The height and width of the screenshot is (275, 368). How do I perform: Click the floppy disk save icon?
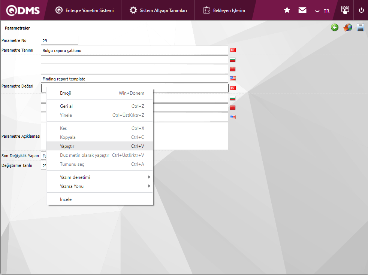coord(361,28)
